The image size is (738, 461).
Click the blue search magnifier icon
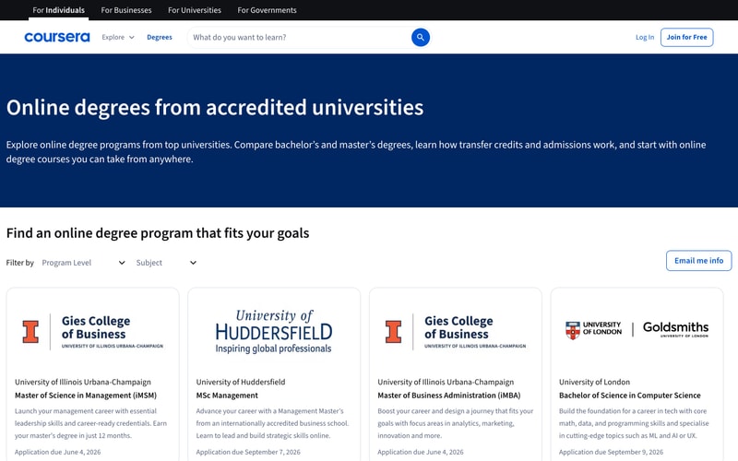(x=421, y=37)
